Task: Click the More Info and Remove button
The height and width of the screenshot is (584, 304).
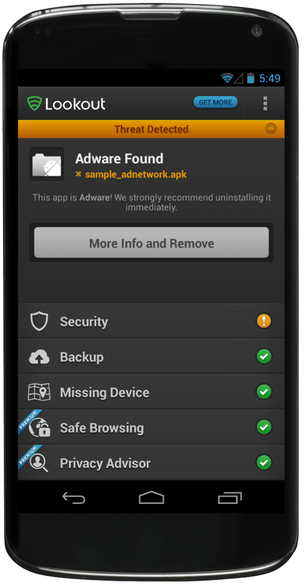Action: 151,243
